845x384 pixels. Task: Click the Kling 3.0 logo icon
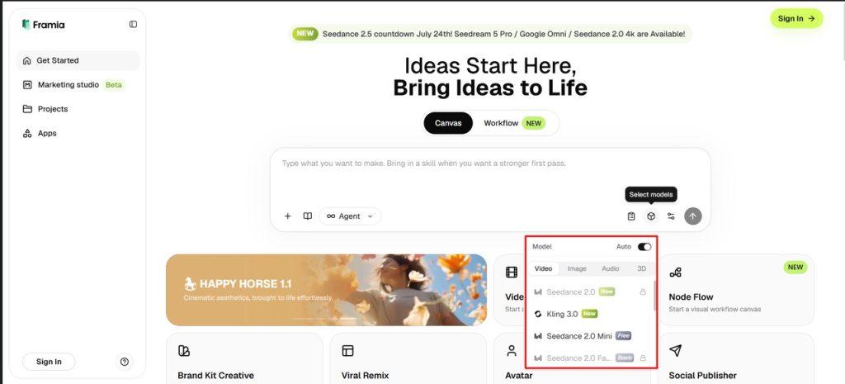(538, 314)
